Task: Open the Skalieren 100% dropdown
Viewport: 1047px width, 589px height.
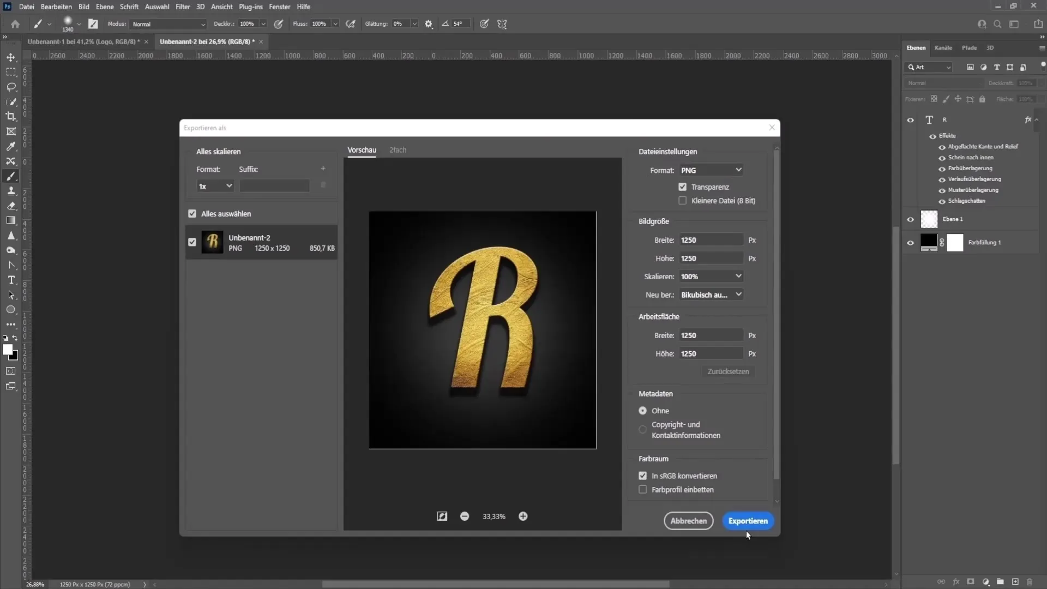Action: point(712,277)
